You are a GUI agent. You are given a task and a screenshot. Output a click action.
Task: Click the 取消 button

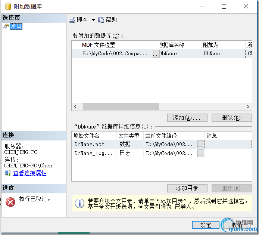coord(237,225)
